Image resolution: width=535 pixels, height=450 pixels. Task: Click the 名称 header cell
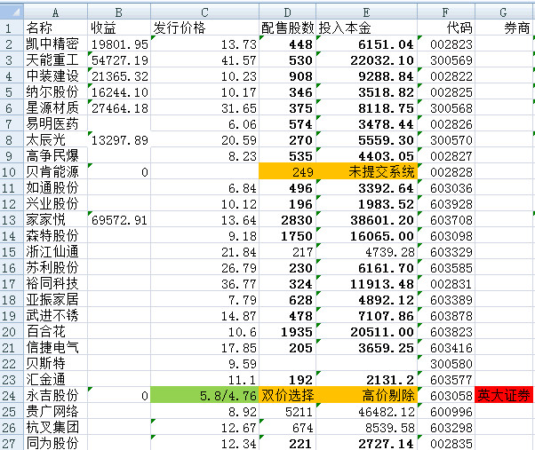pyautogui.click(x=56, y=28)
